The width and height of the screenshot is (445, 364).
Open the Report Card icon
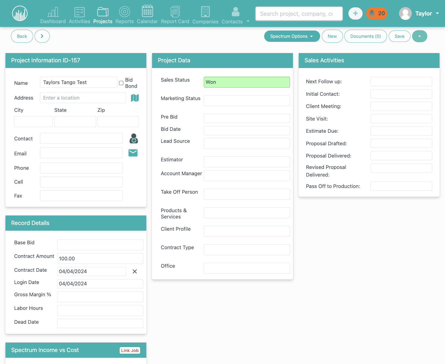coord(175,11)
